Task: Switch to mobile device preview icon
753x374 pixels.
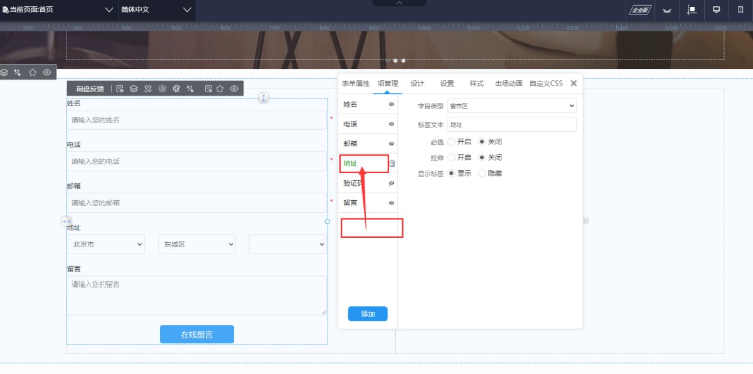Action: [x=740, y=10]
